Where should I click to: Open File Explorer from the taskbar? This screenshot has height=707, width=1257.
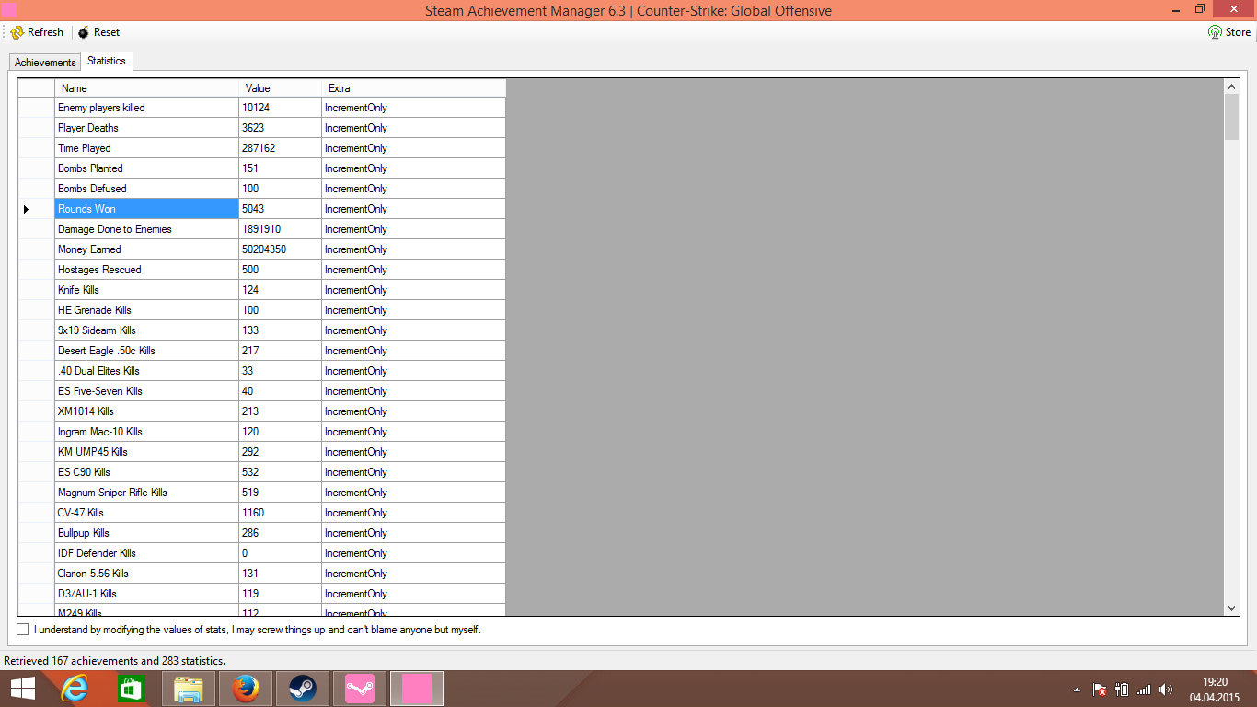coord(189,689)
